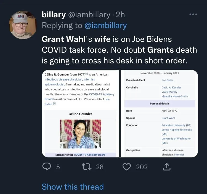Open the right personal details screenshot image

coord(160,114)
